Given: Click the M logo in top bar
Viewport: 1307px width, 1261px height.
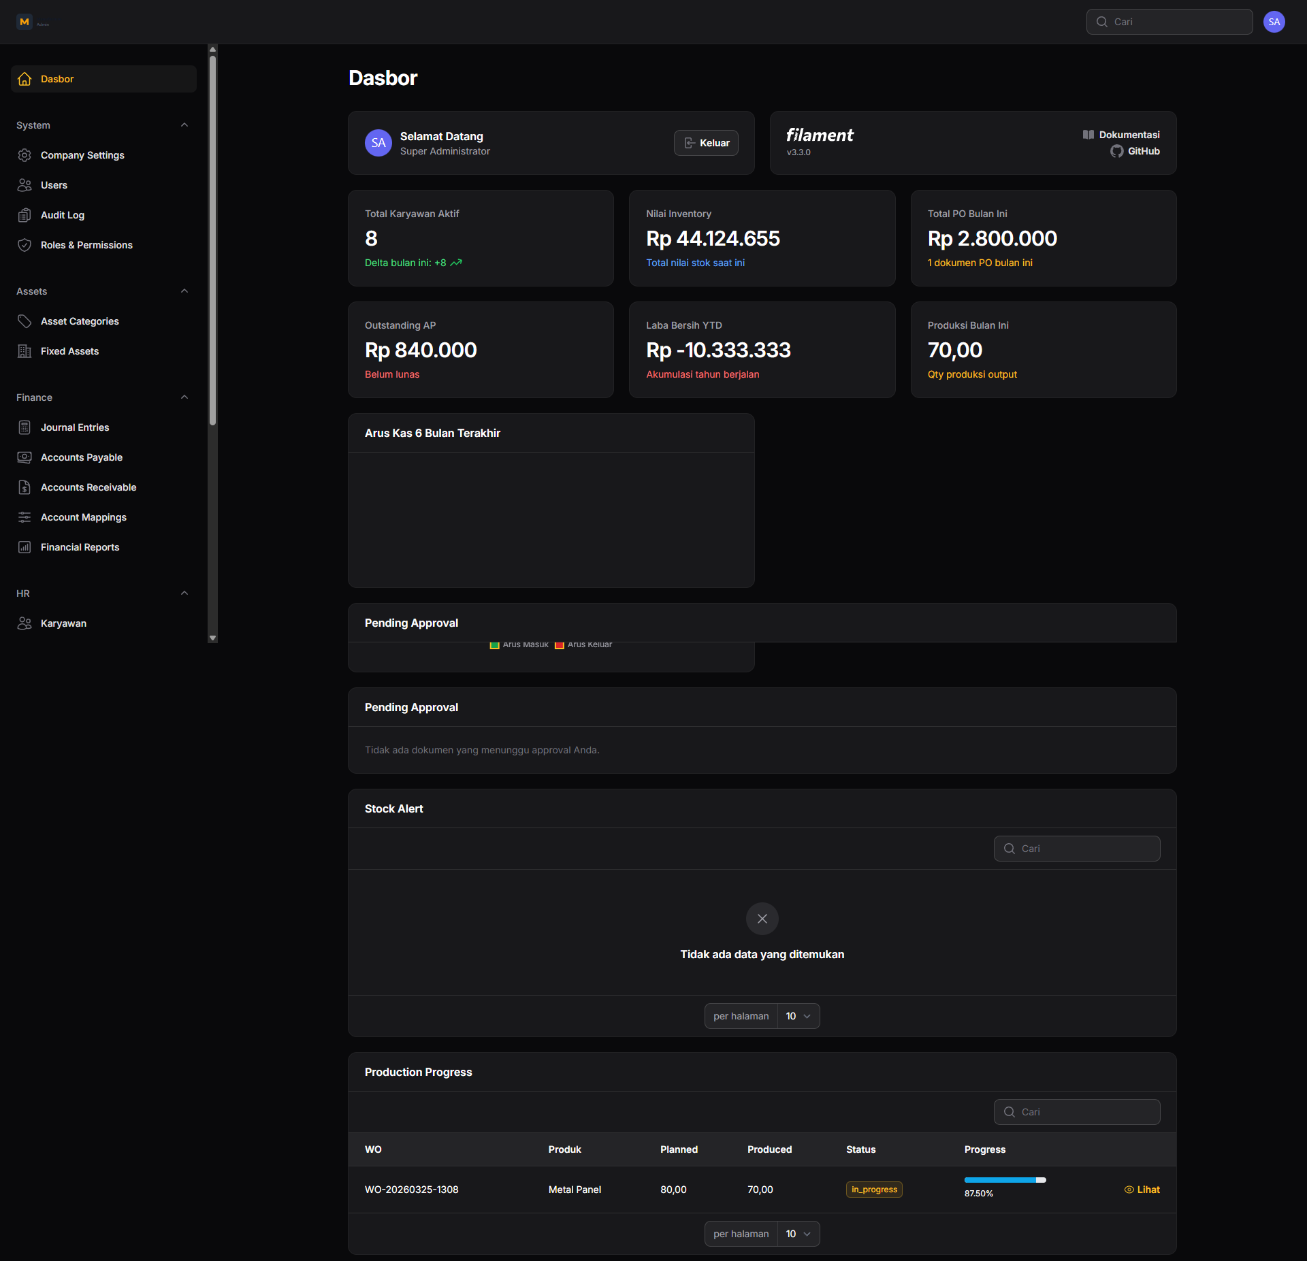Looking at the screenshot, I should 25,22.
